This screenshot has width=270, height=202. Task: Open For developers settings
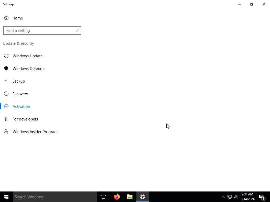[x=25, y=119]
